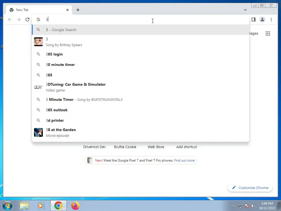Click the Britney Spears song thumbnail
The width and height of the screenshot is (281, 211).
pos(38,42)
